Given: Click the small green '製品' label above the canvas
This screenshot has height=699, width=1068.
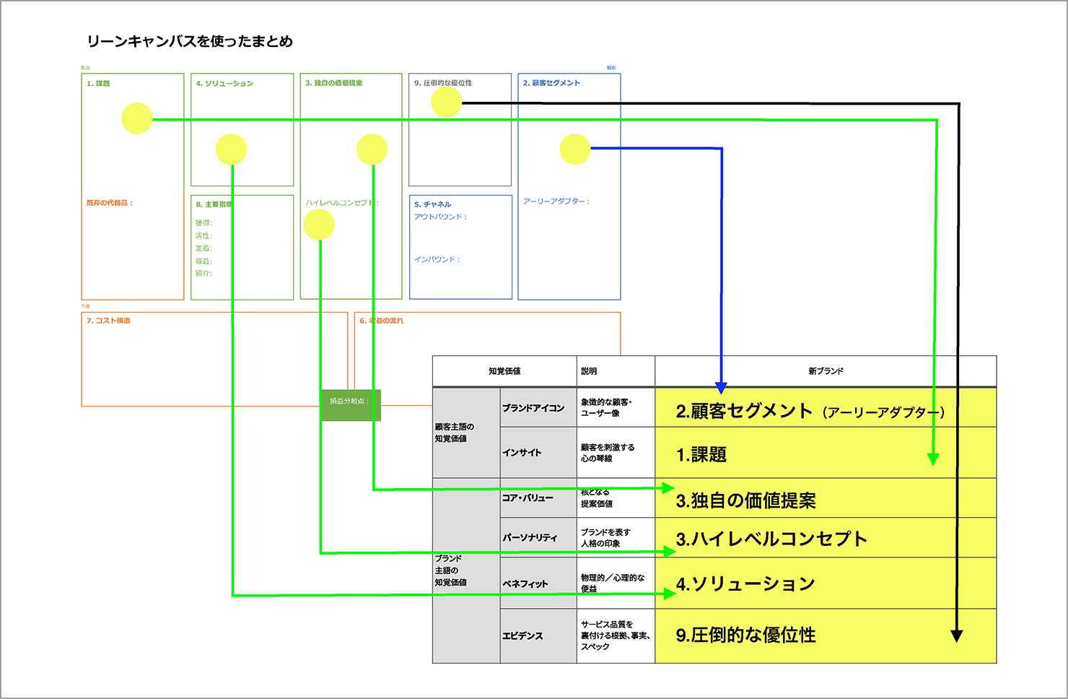Looking at the screenshot, I should point(85,68).
